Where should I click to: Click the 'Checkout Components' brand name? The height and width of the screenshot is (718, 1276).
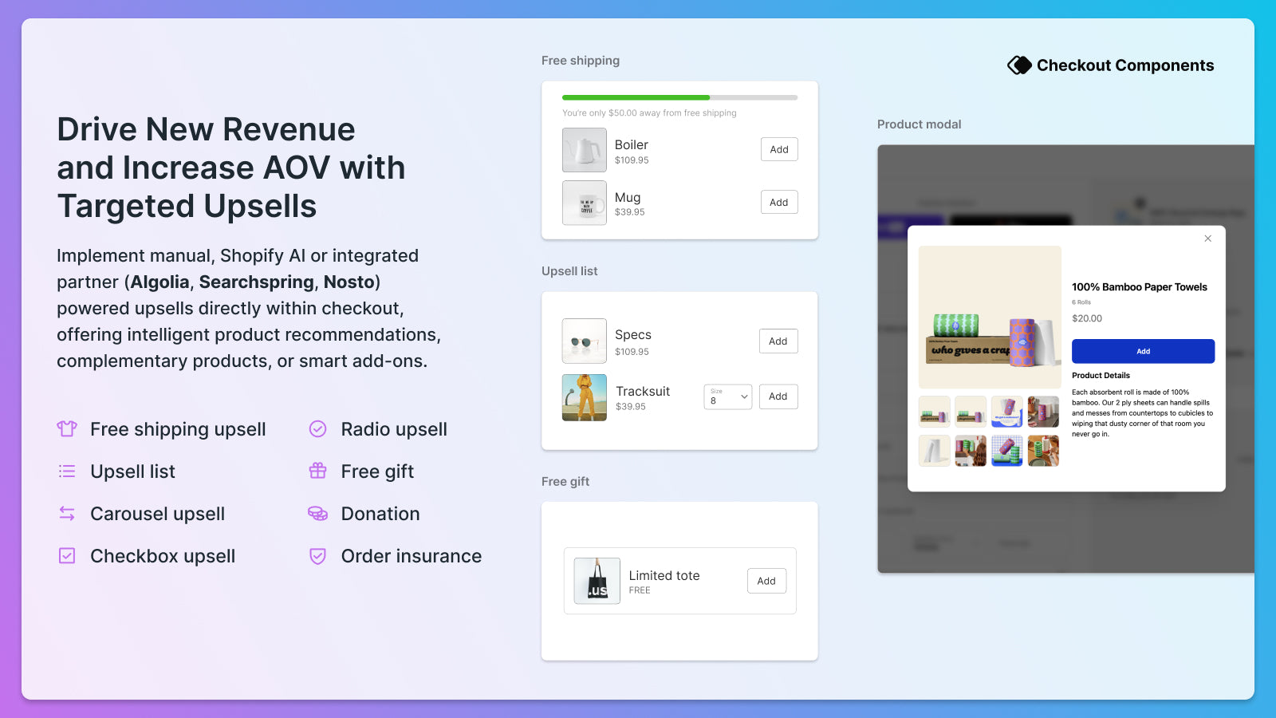click(1125, 65)
